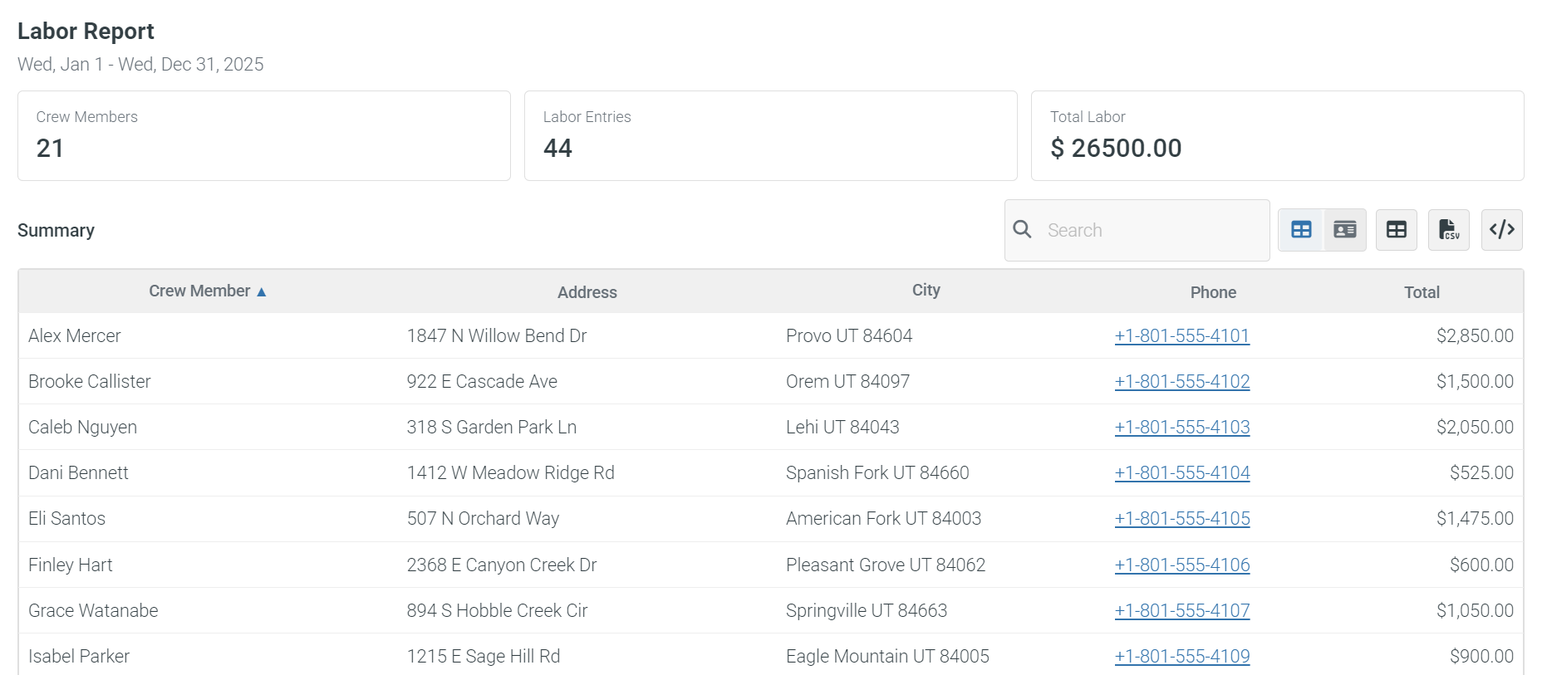Image resolution: width=1542 pixels, height=675 pixels.
Task: Sort table by Total header
Action: 1422,292
